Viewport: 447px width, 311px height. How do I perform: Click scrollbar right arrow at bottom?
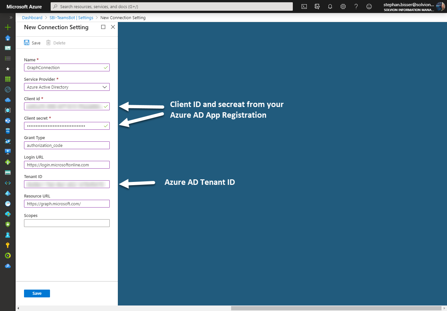click(x=444, y=308)
